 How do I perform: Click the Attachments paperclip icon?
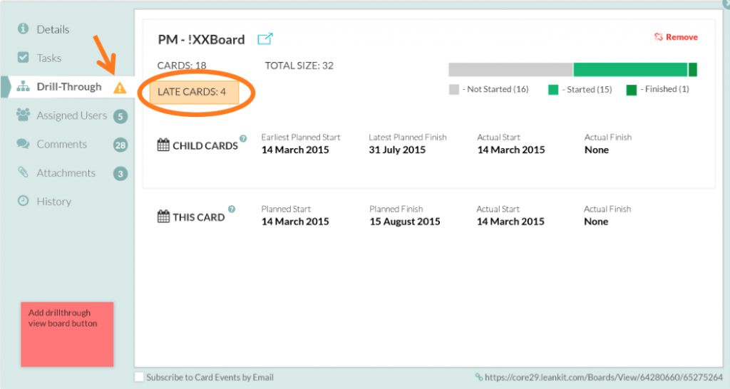(23, 172)
